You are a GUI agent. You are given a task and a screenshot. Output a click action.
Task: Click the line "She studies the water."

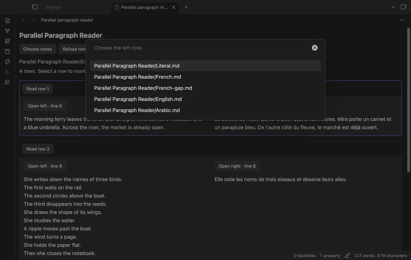pyautogui.click(x=50, y=220)
